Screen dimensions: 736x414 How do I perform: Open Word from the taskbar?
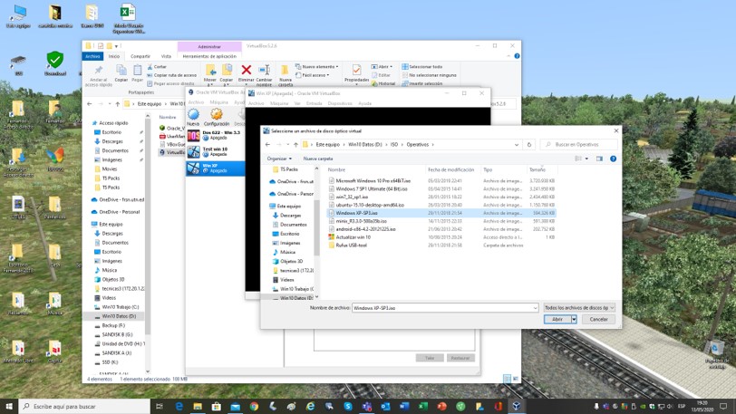404,407
